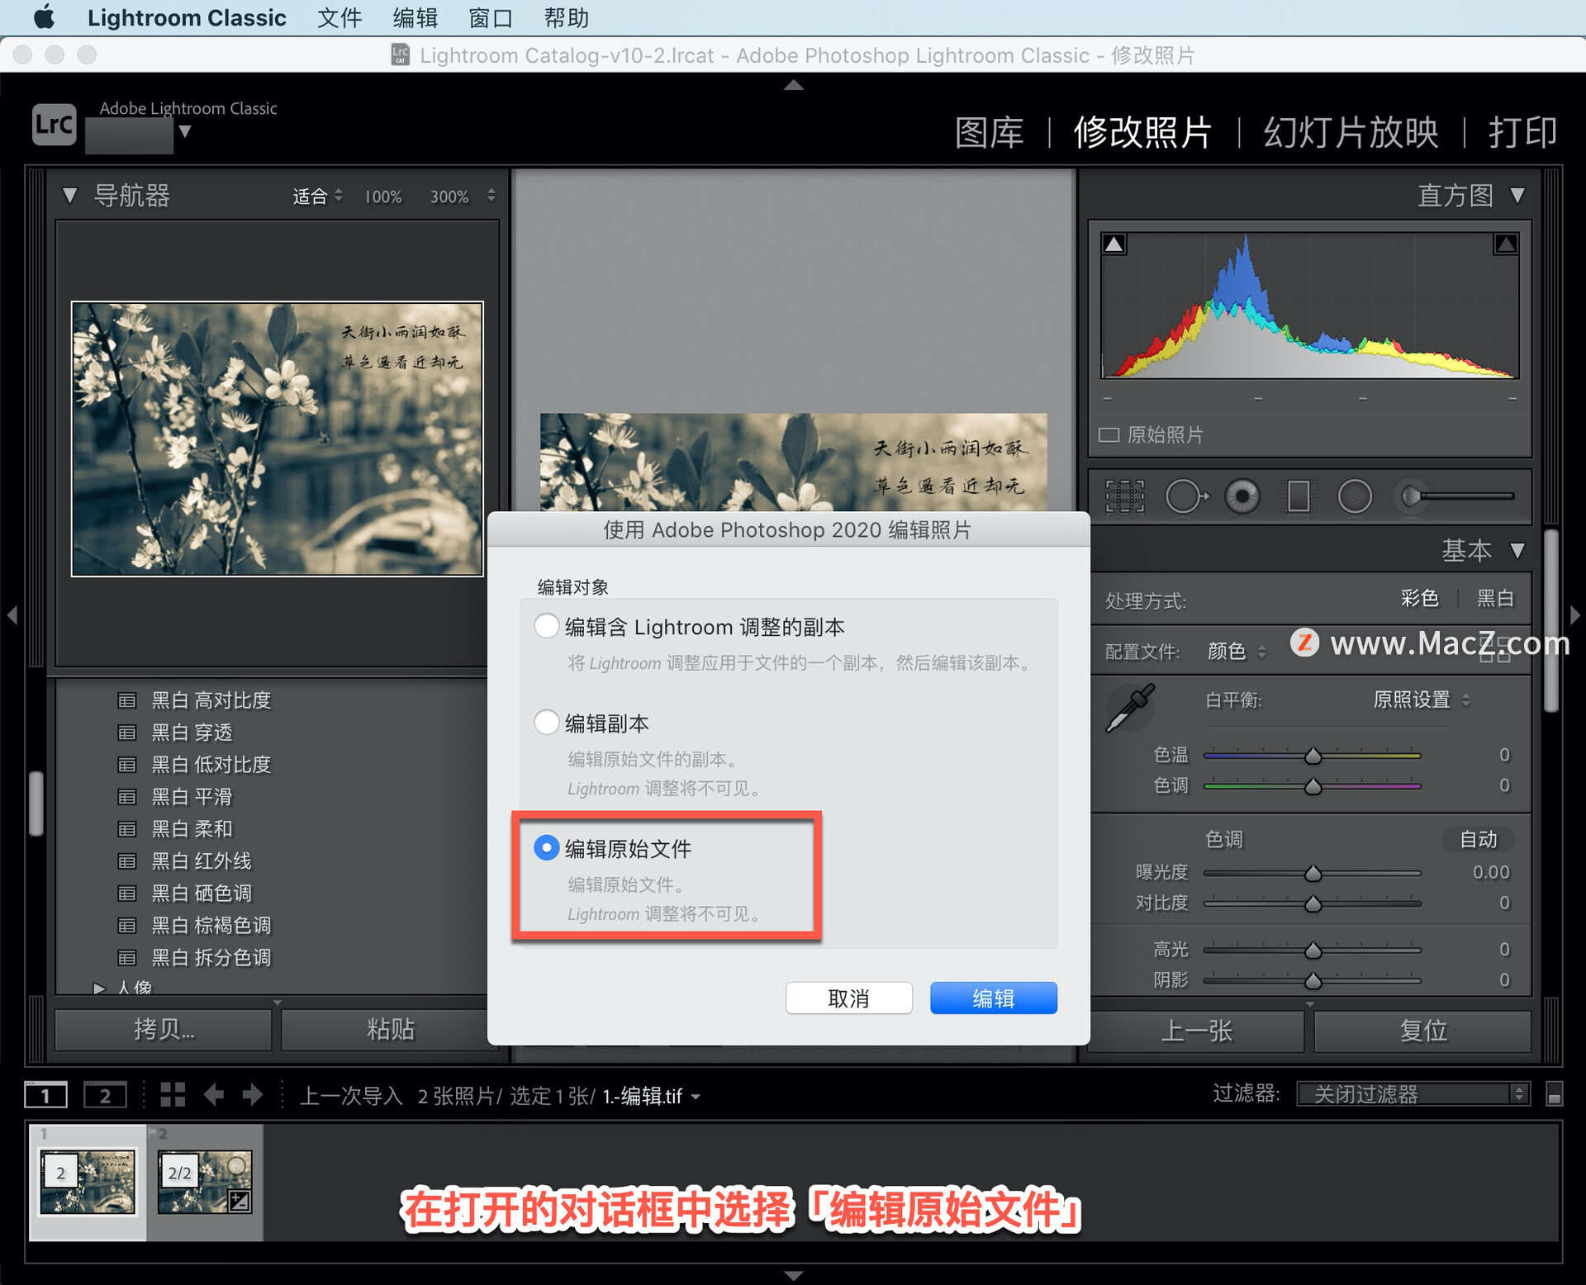Toggle highlight clipping indicator in histogram
Screen dimensions: 1586x1285
[x=1505, y=244]
